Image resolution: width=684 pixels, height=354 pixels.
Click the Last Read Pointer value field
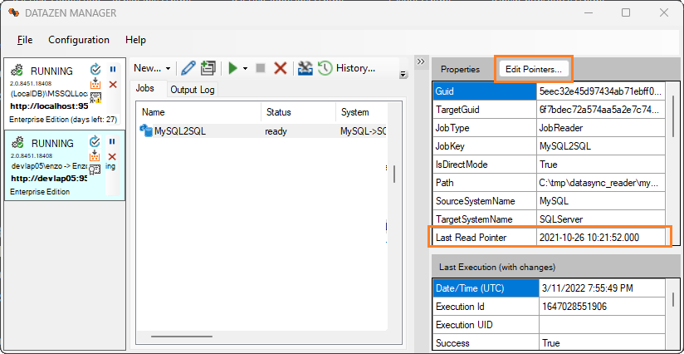coord(601,237)
